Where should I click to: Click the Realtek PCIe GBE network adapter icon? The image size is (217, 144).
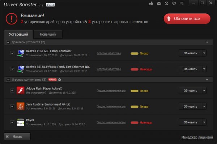21,53
